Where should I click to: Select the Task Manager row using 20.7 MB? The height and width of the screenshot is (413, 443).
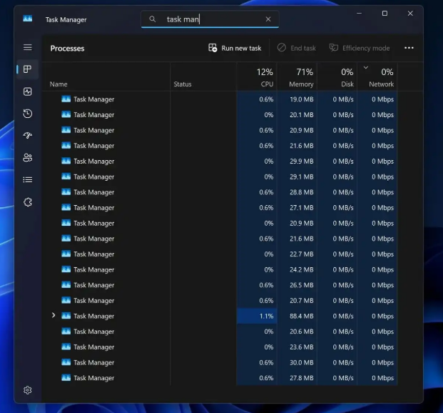[x=220, y=301]
